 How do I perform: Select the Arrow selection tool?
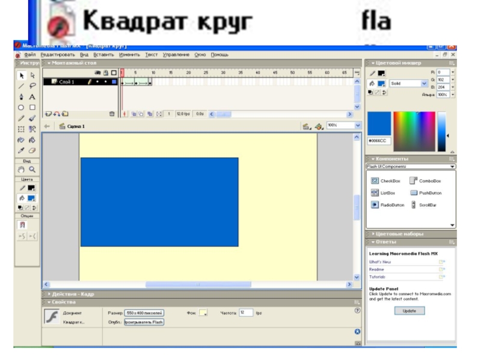[21, 76]
